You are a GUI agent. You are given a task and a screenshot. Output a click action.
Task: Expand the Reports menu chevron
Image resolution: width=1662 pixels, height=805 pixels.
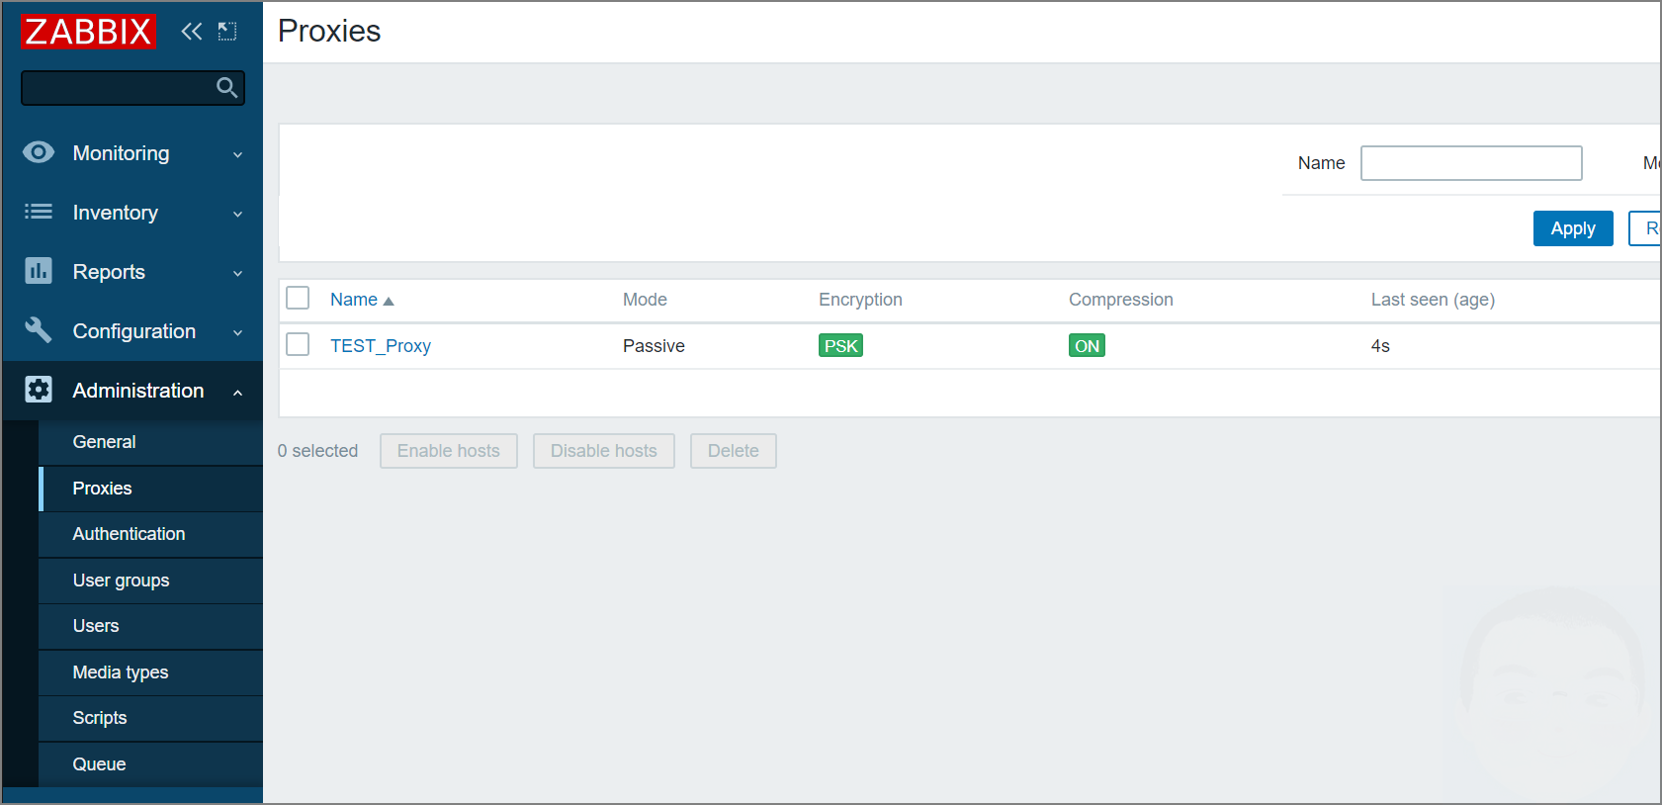[237, 273]
